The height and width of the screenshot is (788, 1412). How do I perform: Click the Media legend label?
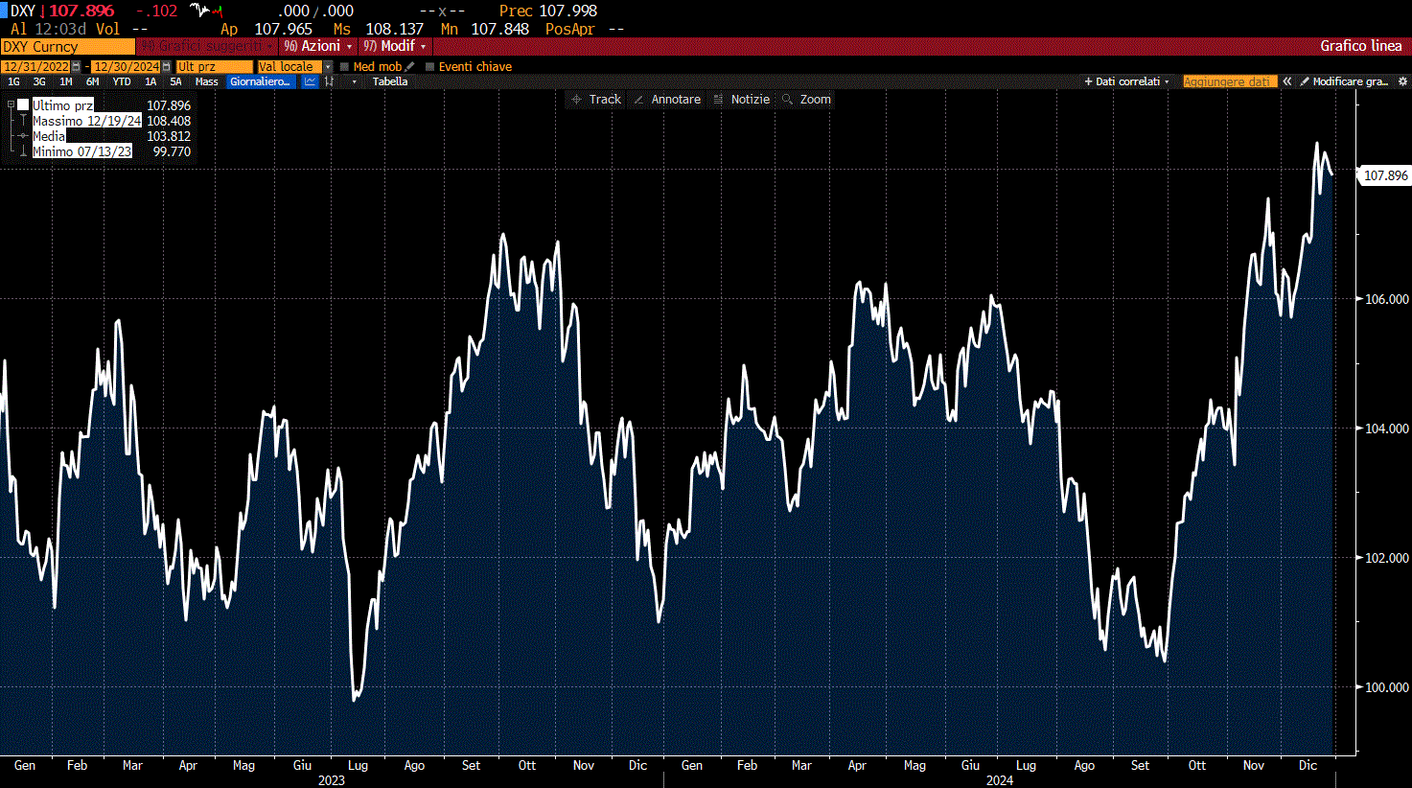coord(49,136)
